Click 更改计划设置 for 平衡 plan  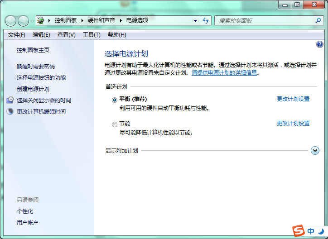(293, 99)
